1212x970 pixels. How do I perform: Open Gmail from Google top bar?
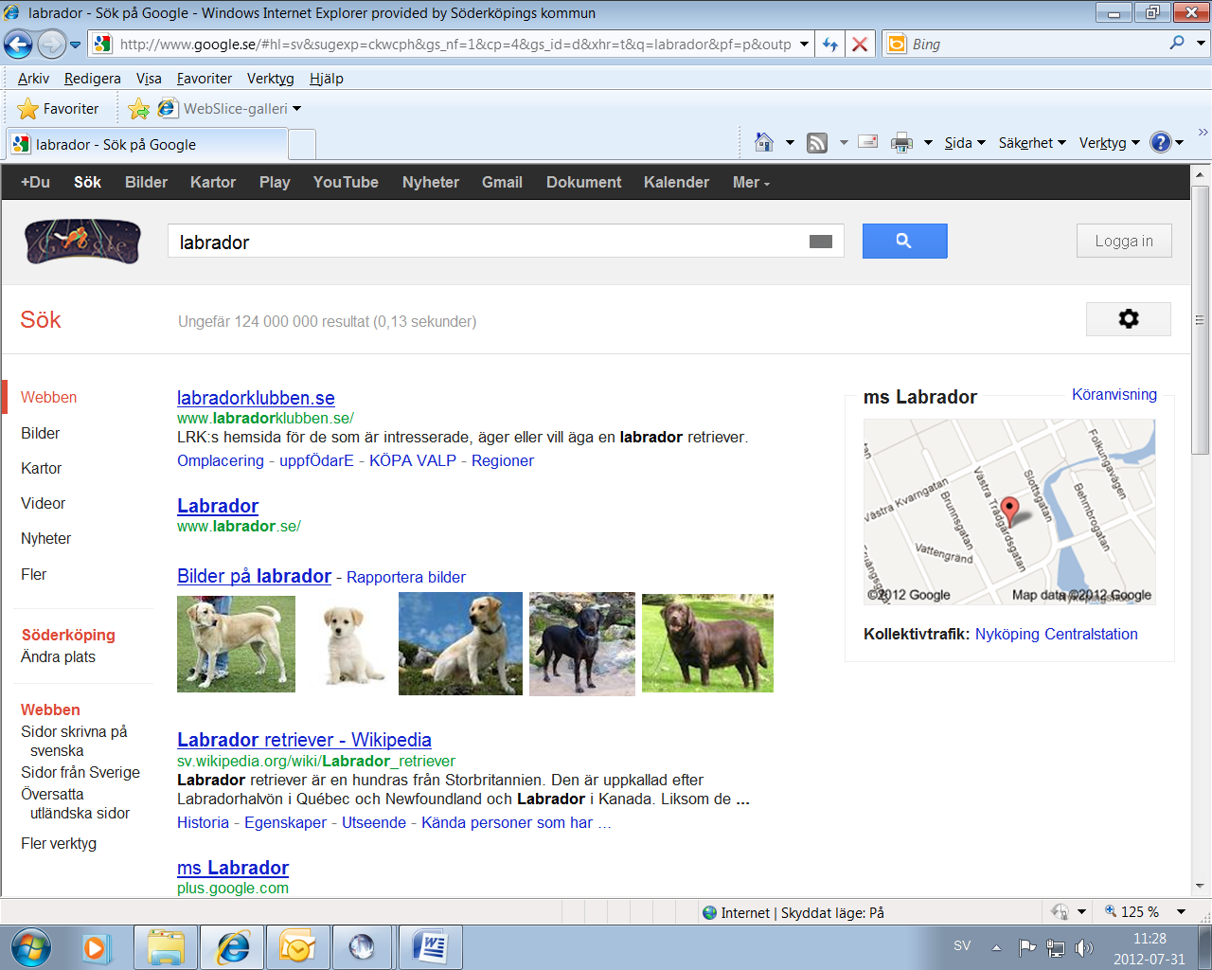pos(502,182)
